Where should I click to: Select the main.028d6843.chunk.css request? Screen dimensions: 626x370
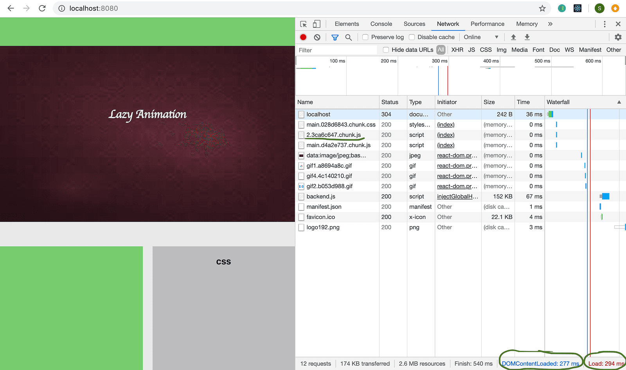click(x=461, y=124)
